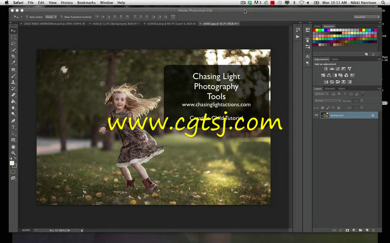
Task: Open the Actions panel play icon
Action: pyautogui.click(x=298, y=37)
